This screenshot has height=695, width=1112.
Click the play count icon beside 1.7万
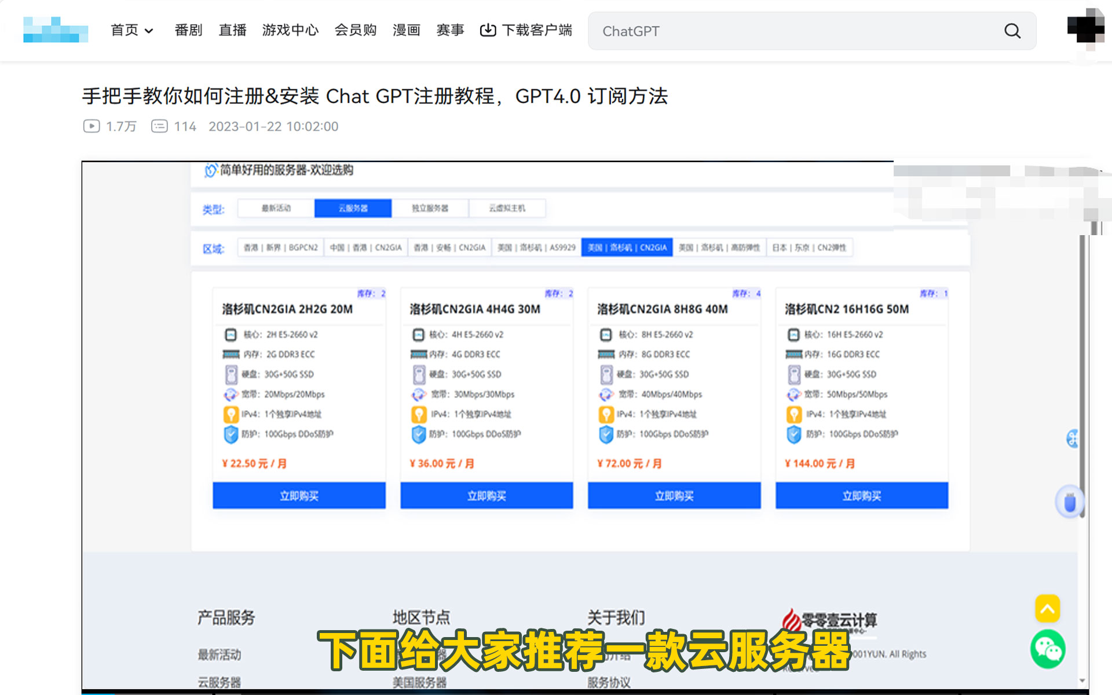point(92,126)
